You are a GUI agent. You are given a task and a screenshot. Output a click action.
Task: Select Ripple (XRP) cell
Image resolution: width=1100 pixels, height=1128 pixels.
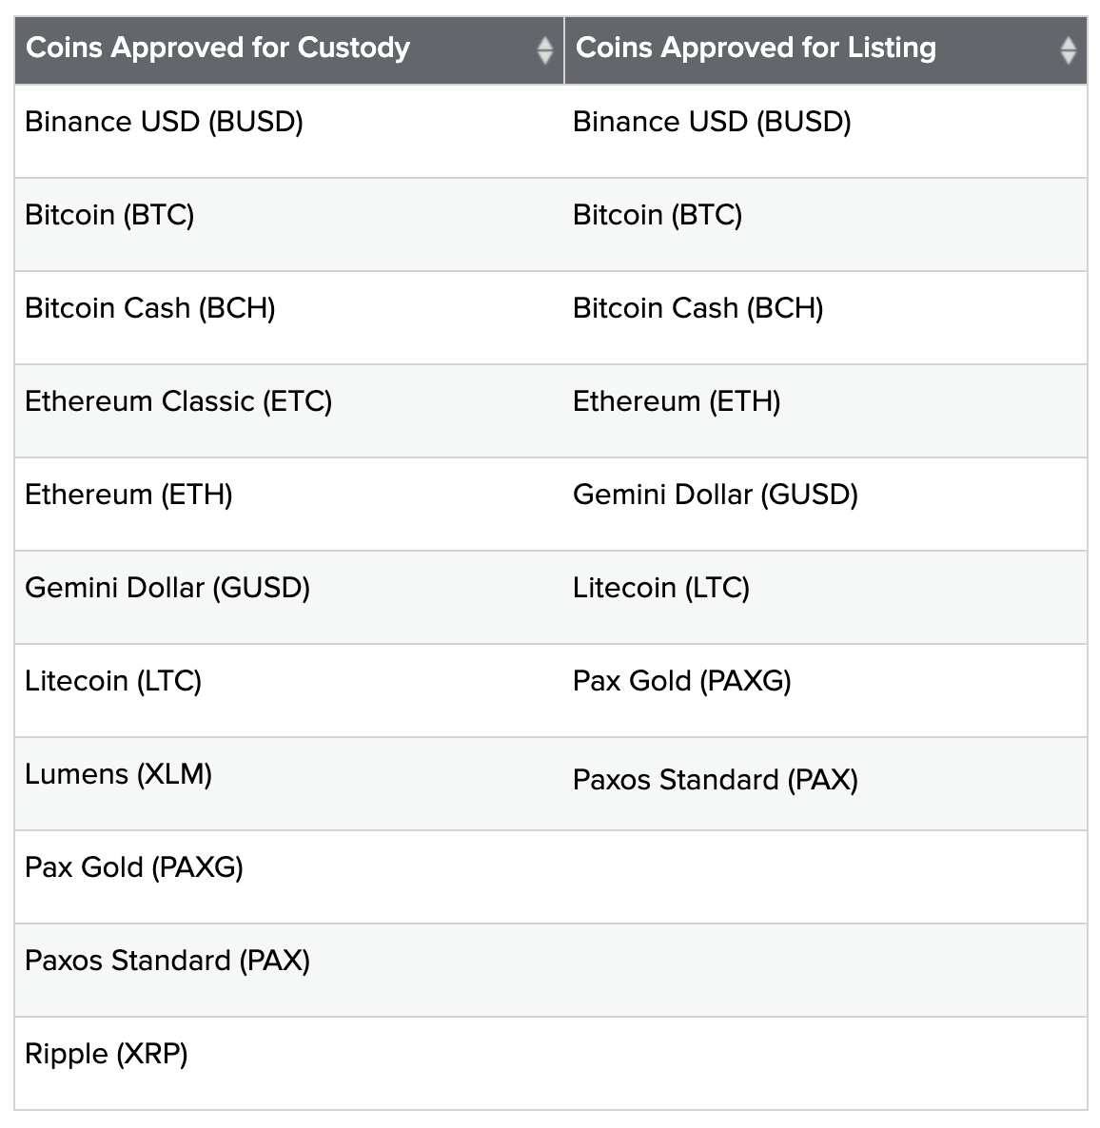click(x=107, y=1054)
